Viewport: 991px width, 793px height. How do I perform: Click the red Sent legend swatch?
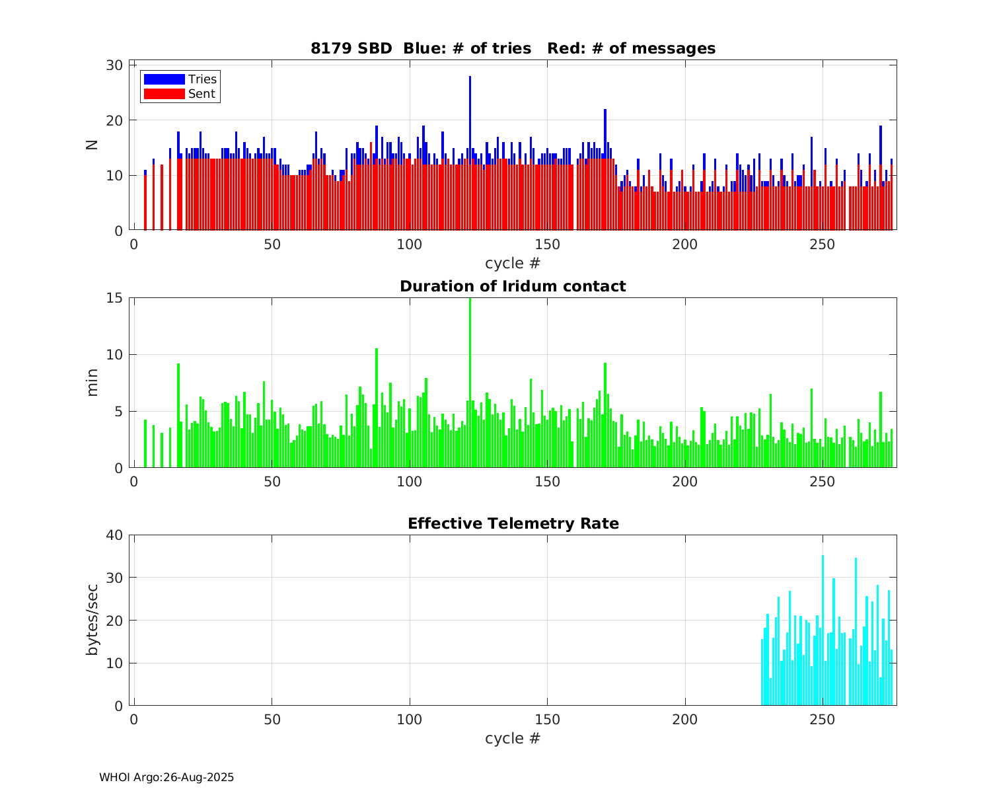click(x=164, y=94)
